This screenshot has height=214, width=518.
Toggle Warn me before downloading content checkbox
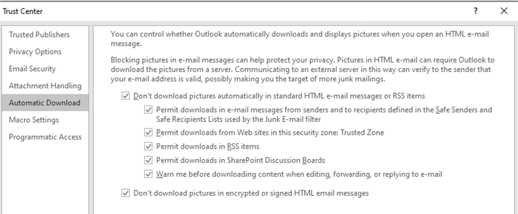148,174
